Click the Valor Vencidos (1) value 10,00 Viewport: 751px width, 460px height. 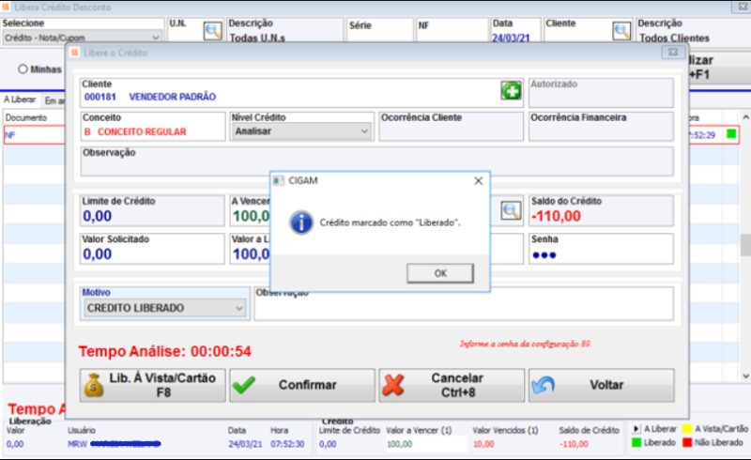(x=483, y=444)
